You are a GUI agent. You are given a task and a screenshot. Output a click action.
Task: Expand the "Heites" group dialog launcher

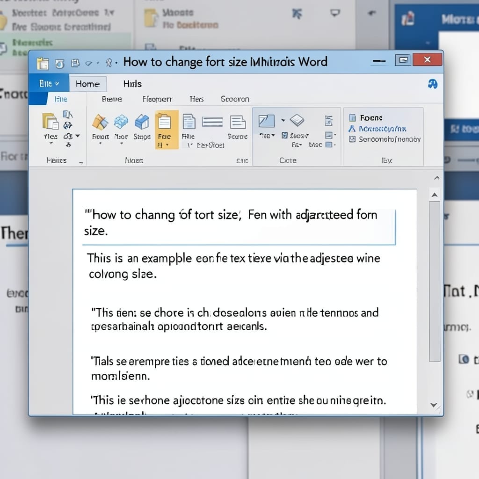pos(81,163)
